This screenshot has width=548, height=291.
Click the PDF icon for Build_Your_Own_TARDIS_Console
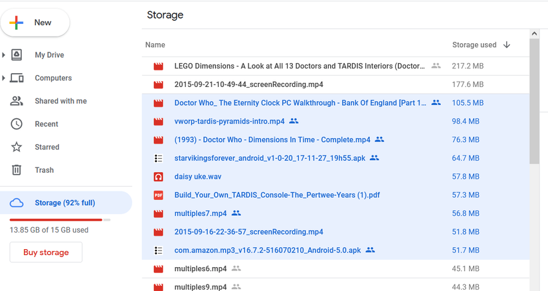coord(158,195)
